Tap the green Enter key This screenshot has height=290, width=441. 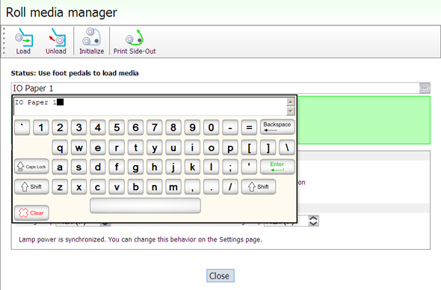[277, 166]
